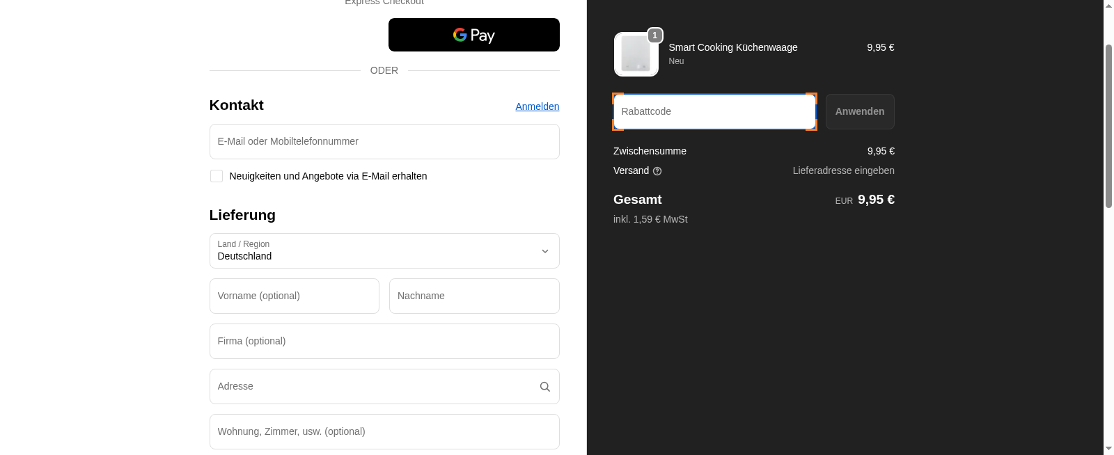Image resolution: width=1114 pixels, height=455 pixels.
Task: Click the Smart Cooking Küchenwaage thumbnail
Action: click(x=636, y=54)
